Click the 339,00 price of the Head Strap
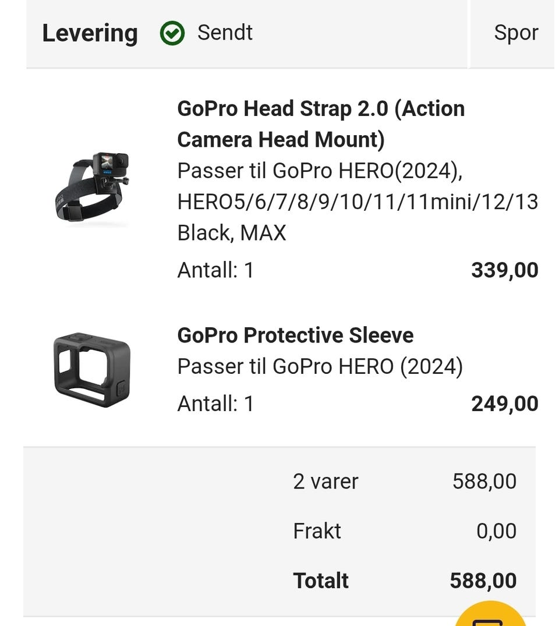The image size is (559, 626). coord(504,270)
